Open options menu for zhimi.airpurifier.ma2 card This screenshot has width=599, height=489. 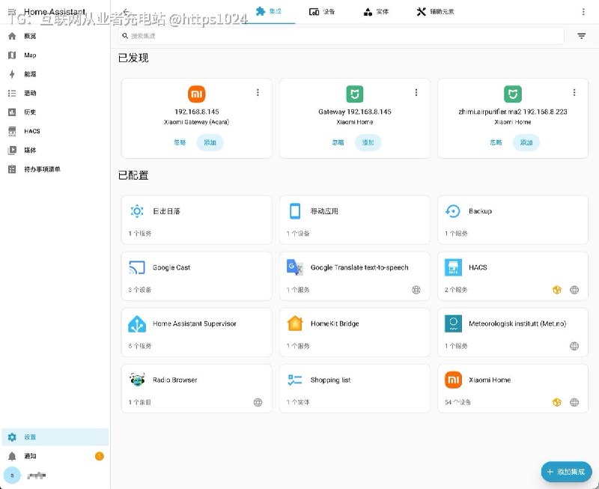[574, 92]
